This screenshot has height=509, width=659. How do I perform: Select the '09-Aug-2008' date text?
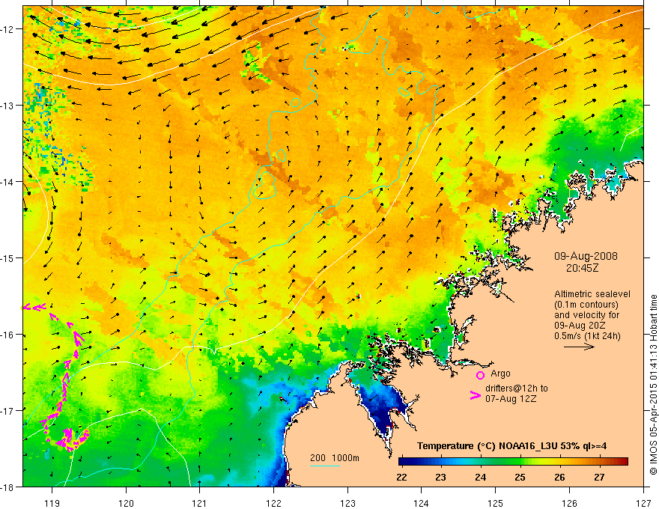coord(586,256)
